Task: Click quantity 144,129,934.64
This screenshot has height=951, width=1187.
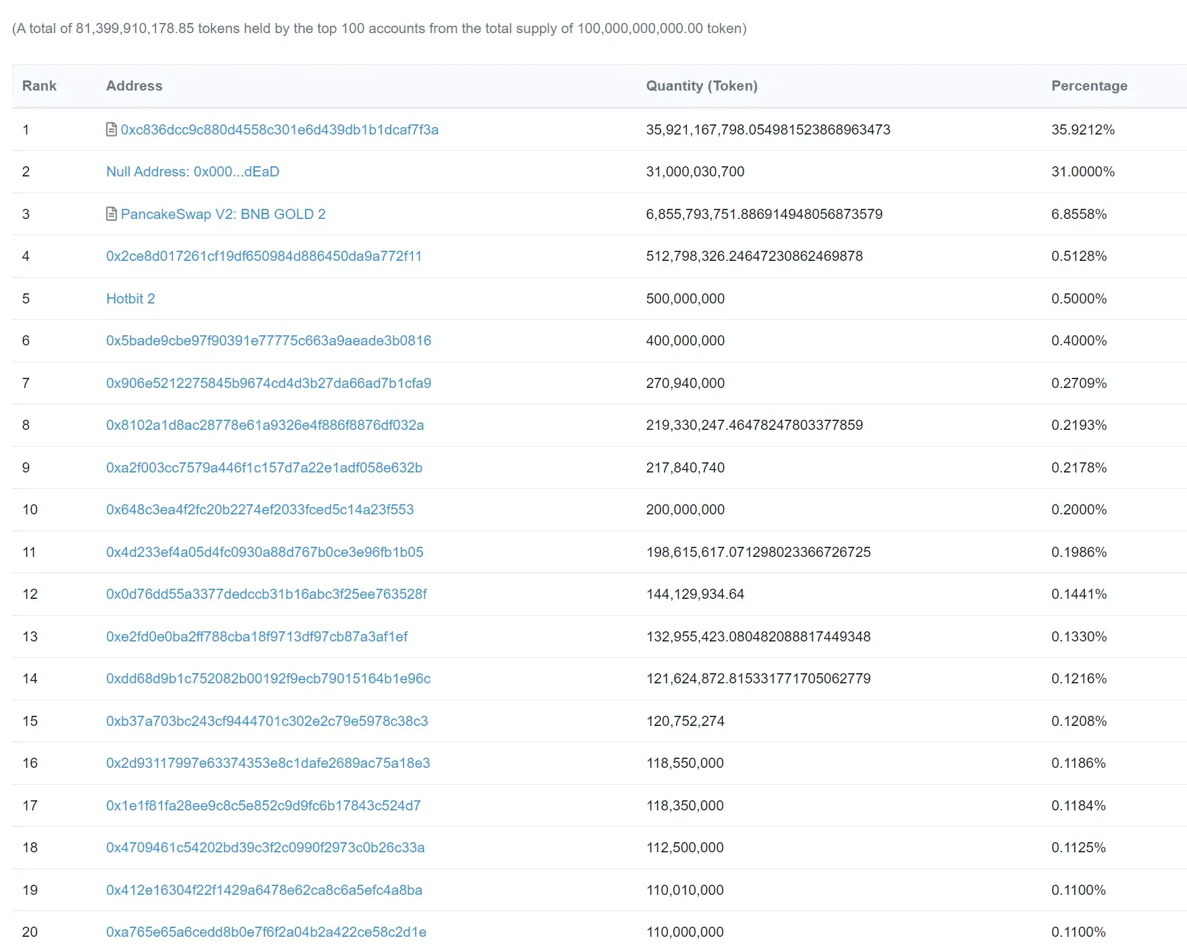Action: (695, 594)
